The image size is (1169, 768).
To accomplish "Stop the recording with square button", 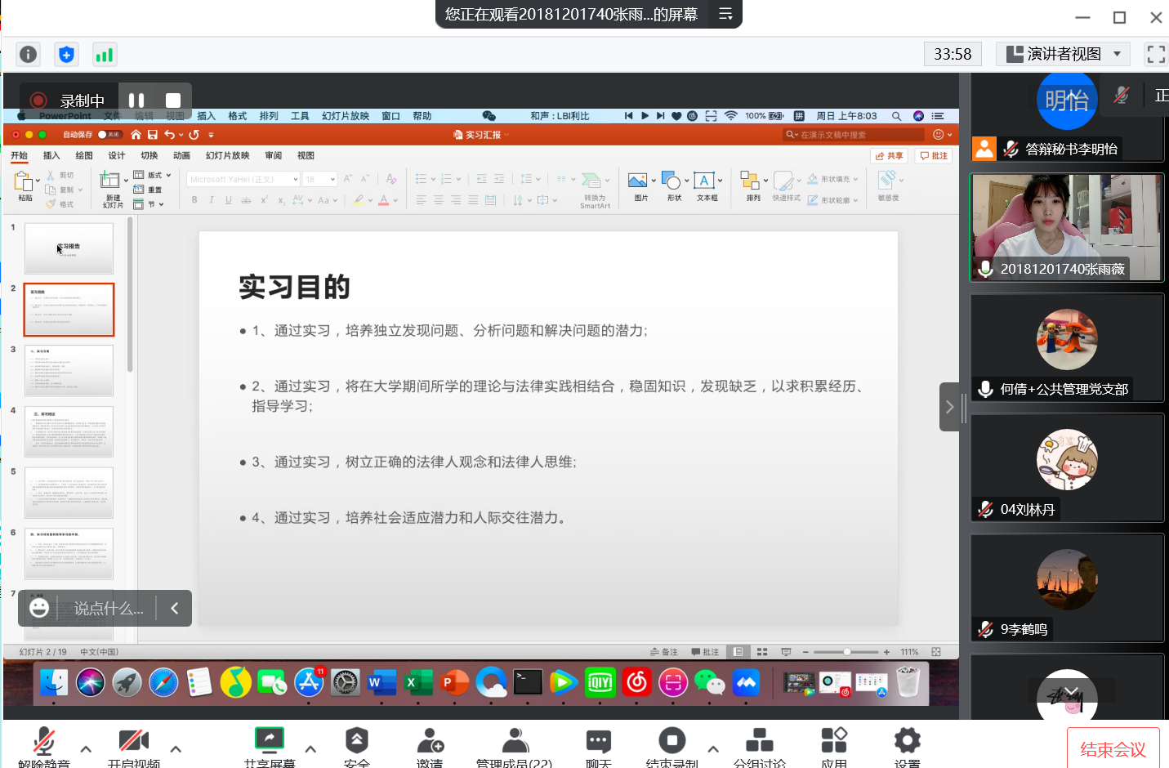I will 173,100.
